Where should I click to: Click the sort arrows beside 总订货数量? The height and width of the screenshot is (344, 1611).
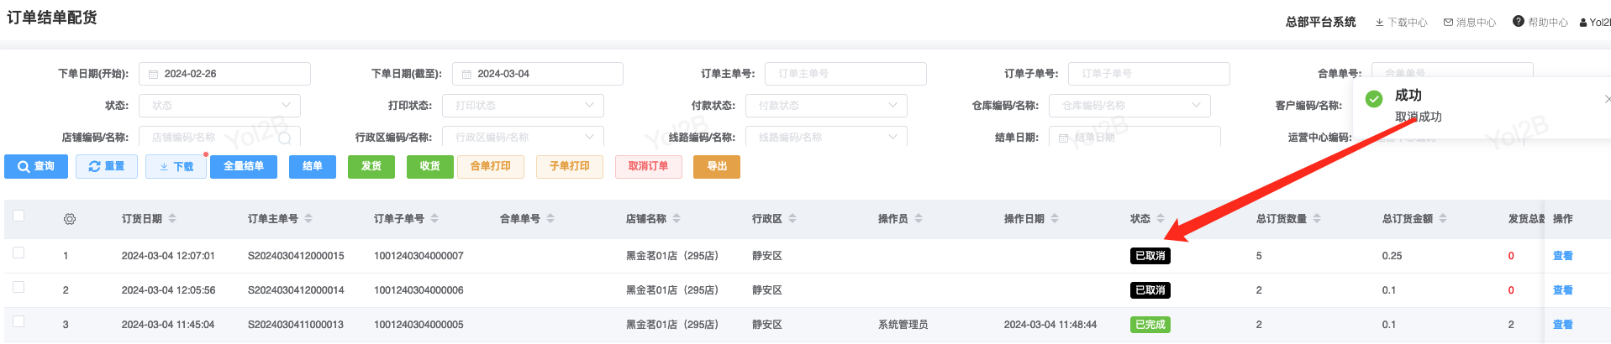point(1317,219)
